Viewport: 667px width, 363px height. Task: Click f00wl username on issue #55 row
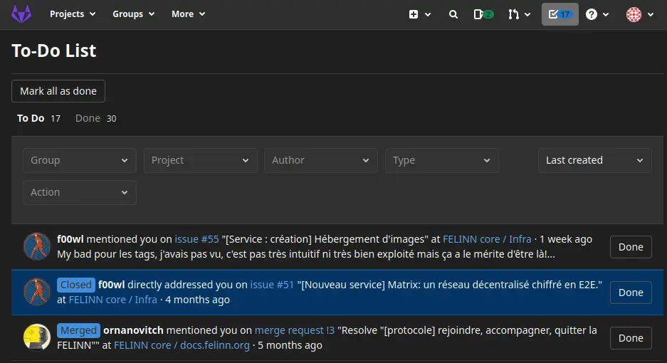point(70,239)
